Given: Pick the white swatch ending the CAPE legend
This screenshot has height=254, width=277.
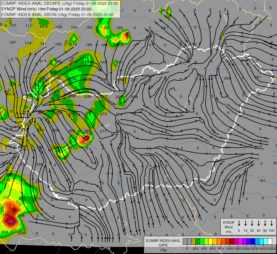Looking at the screenshot, I should [x=270, y=242].
